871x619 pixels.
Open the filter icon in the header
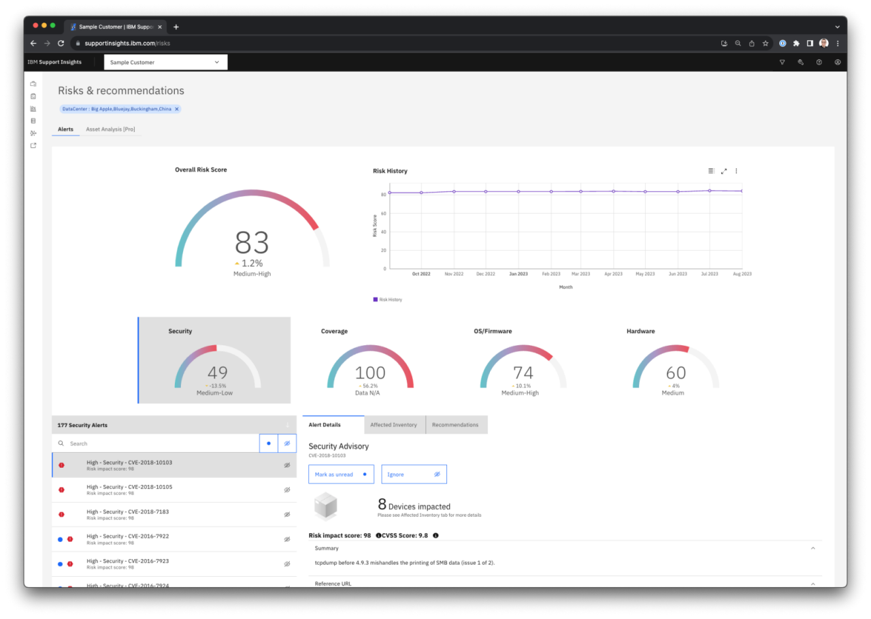click(x=782, y=62)
